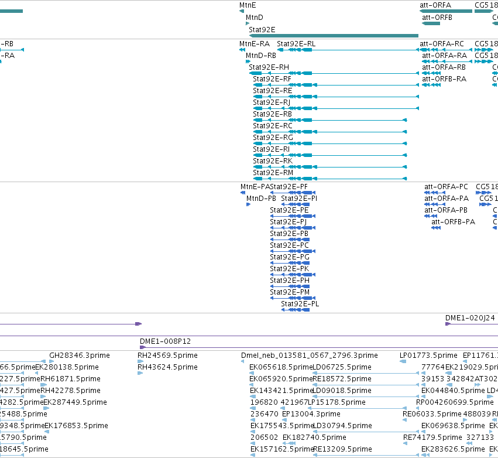Click the Stat92E-PG protein label
498x458 pixels.
click(x=290, y=258)
